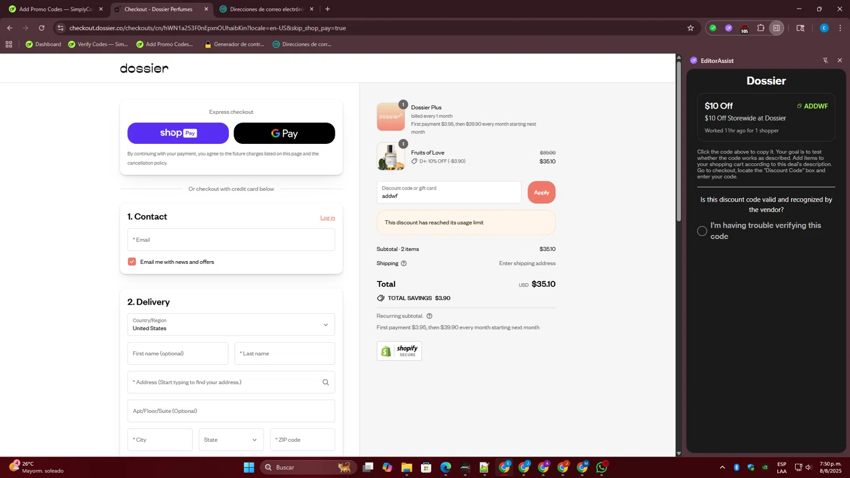Toggle the browser side panel icon
This screenshot has height=478, width=850.
click(776, 28)
